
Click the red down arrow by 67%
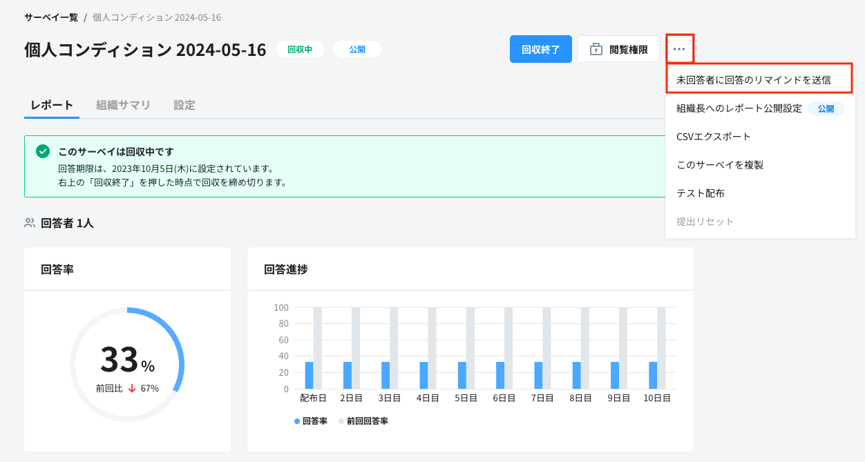pos(132,389)
